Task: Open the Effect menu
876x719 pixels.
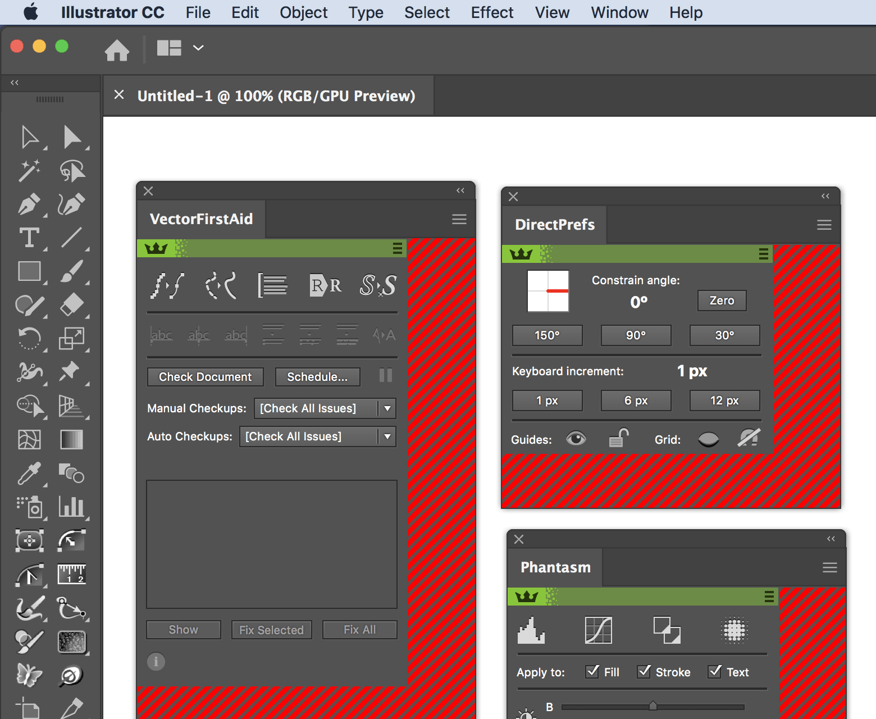Action: coord(492,12)
